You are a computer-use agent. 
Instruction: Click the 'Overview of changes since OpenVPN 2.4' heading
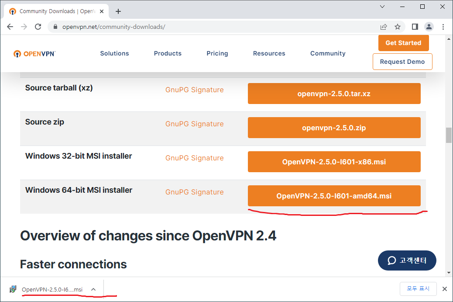[x=148, y=236]
